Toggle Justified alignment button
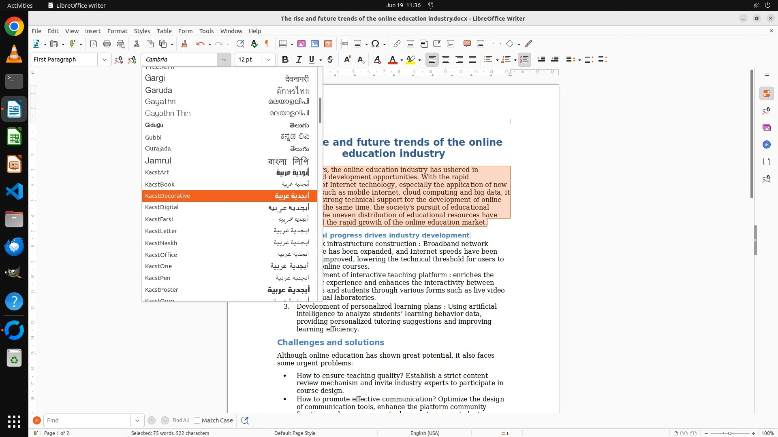Screen dimensions: 778x437 coord(472,59)
